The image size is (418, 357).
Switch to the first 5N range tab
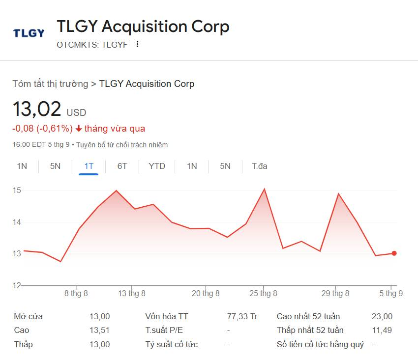coord(55,166)
